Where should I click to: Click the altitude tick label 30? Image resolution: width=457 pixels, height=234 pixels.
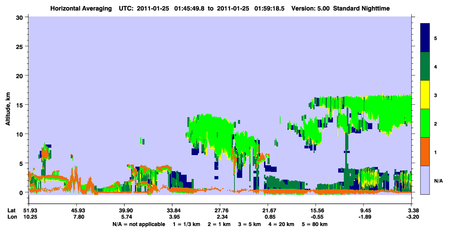20,17
